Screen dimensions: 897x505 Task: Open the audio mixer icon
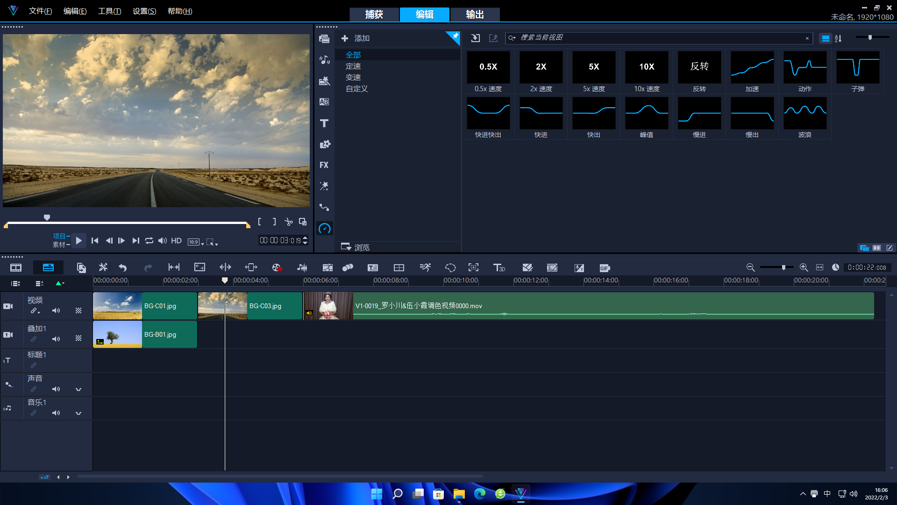(x=302, y=267)
